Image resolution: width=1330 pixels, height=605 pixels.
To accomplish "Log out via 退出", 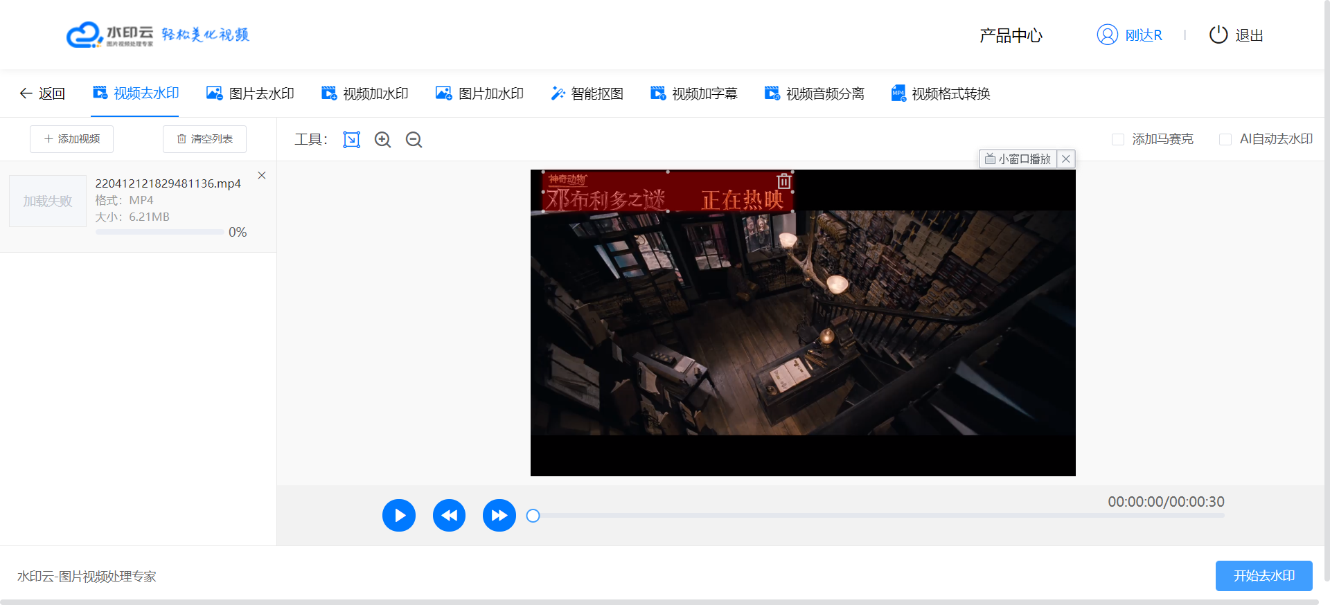I will (x=1236, y=35).
